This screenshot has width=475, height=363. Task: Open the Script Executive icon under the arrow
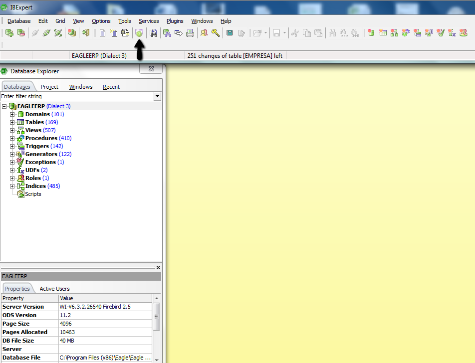139,33
